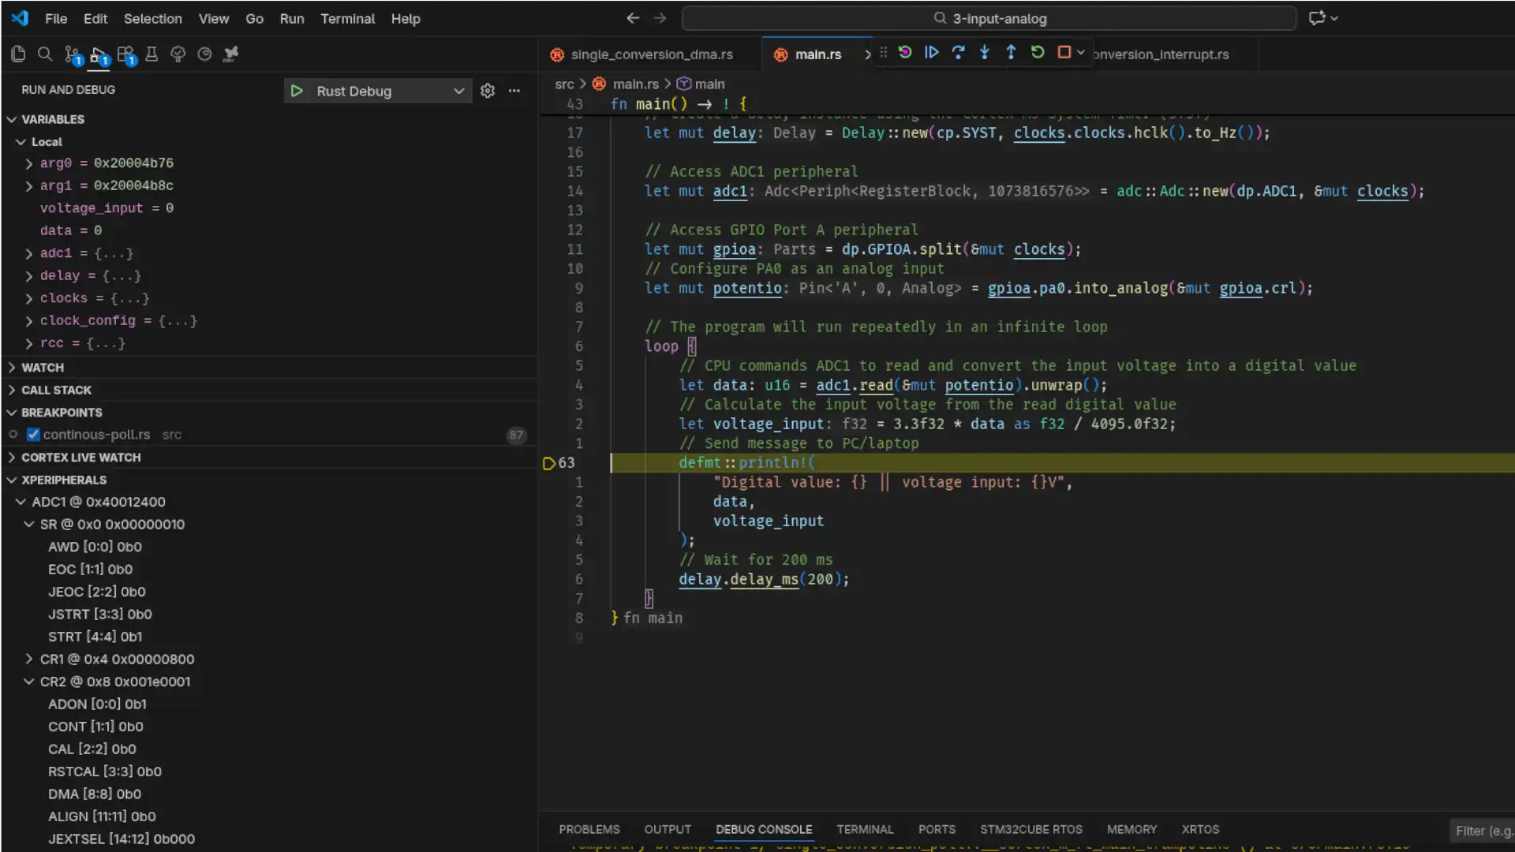The height and width of the screenshot is (852, 1515).
Task: Click the Continue debug button
Action: point(932,52)
